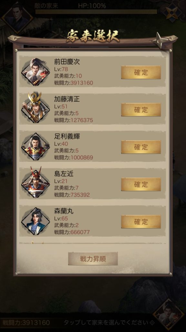Tap the selected retainer portrait at bottom right

[169, 314]
